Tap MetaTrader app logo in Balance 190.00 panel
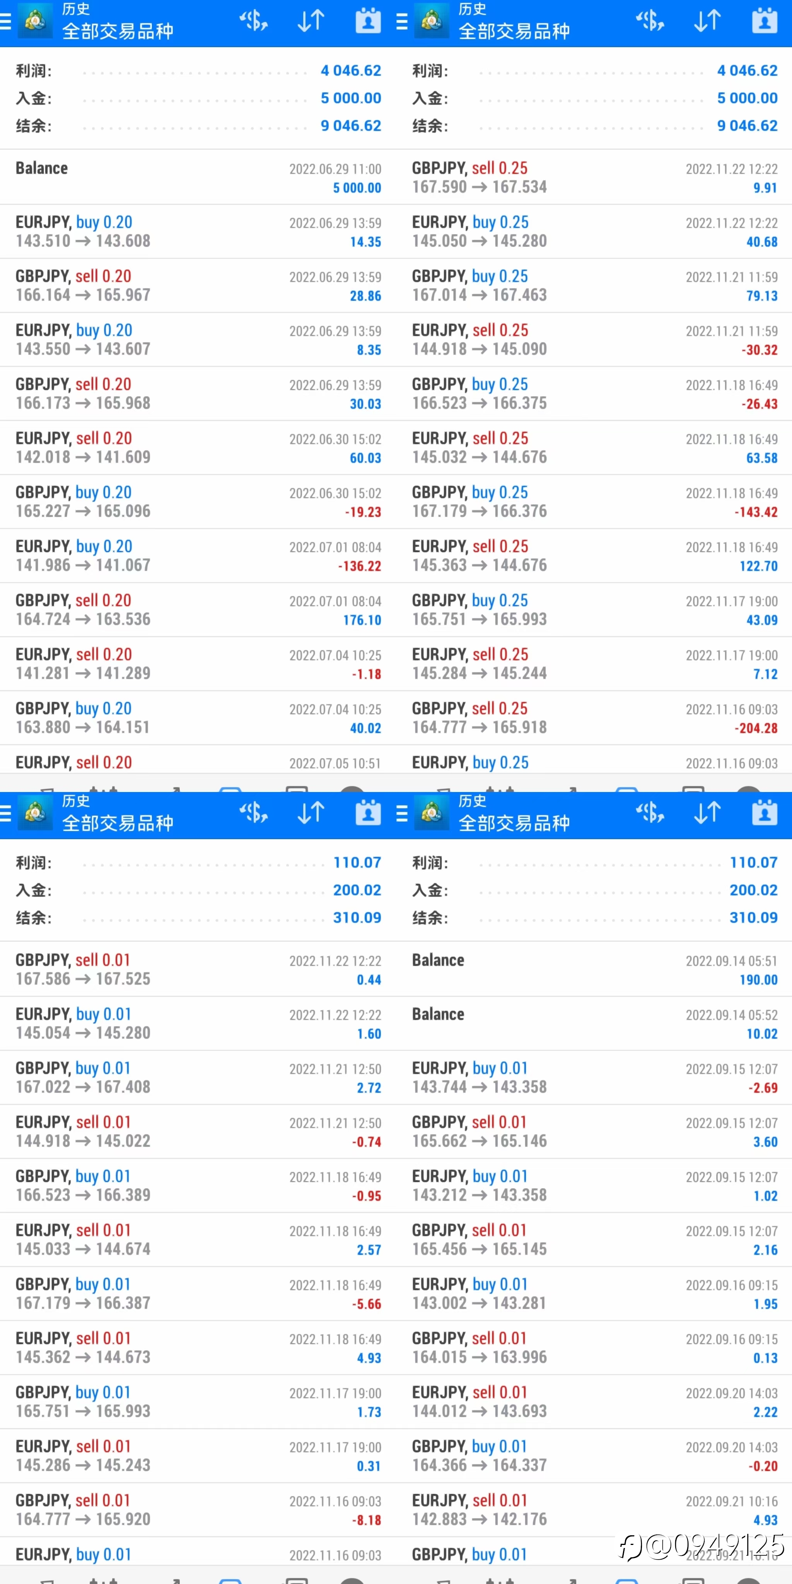Image resolution: width=792 pixels, height=1584 pixels. point(432,813)
